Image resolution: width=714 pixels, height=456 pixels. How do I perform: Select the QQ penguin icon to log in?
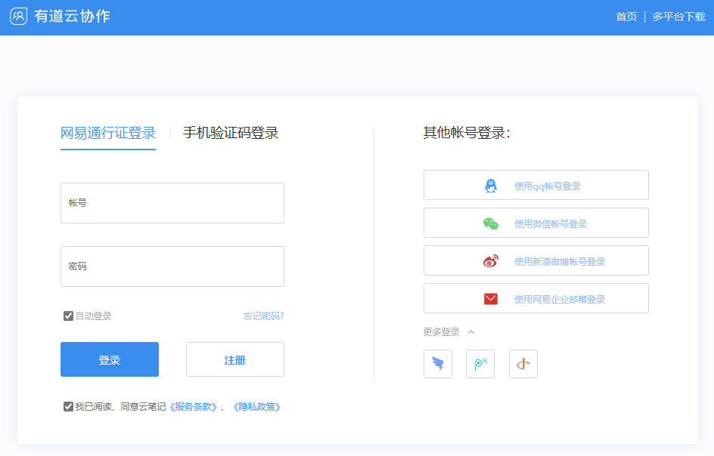click(x=491, y=185)
